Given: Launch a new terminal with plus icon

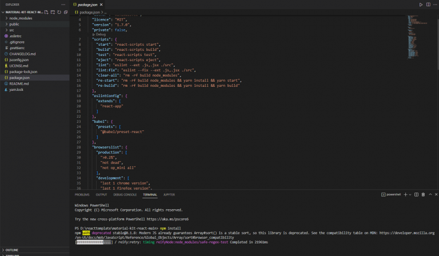Looking at the screenshot, I should 405,194.
